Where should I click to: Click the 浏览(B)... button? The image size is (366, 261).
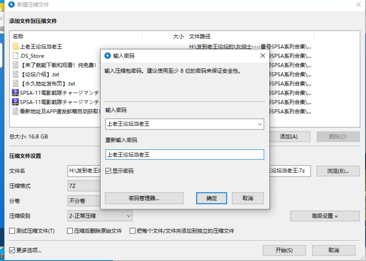point(338,171)
